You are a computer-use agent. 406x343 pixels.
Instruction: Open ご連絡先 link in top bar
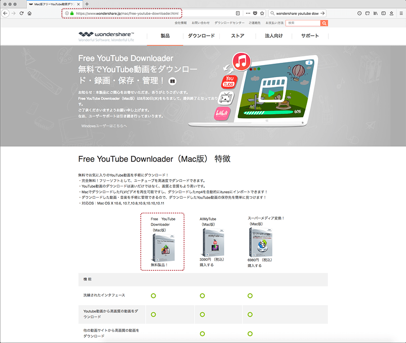point(255,23)
